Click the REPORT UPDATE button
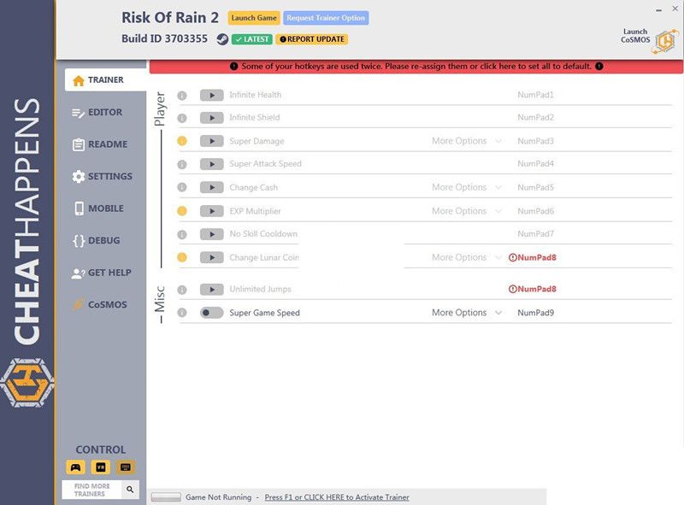 tap(312, 39)
